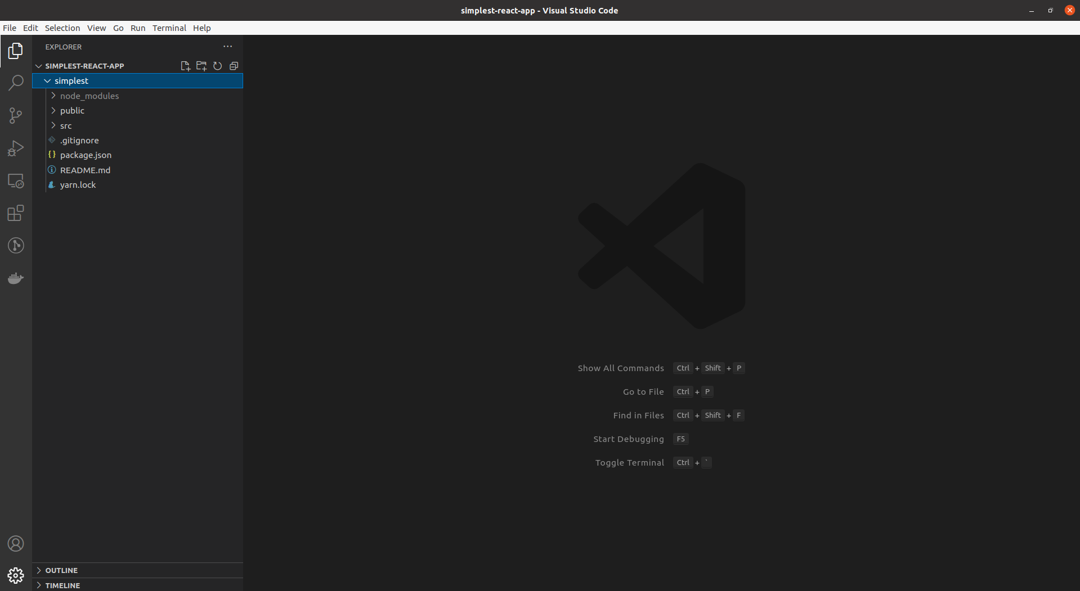Click the .gitignore file icon
This screenshot has width=1080, height=591.
[52, 140]
